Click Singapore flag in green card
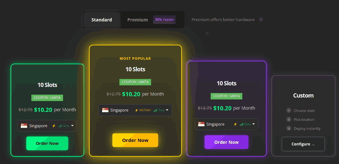This screenshot has height=164, width=339. pyautogui.click(x=24, y=126)
